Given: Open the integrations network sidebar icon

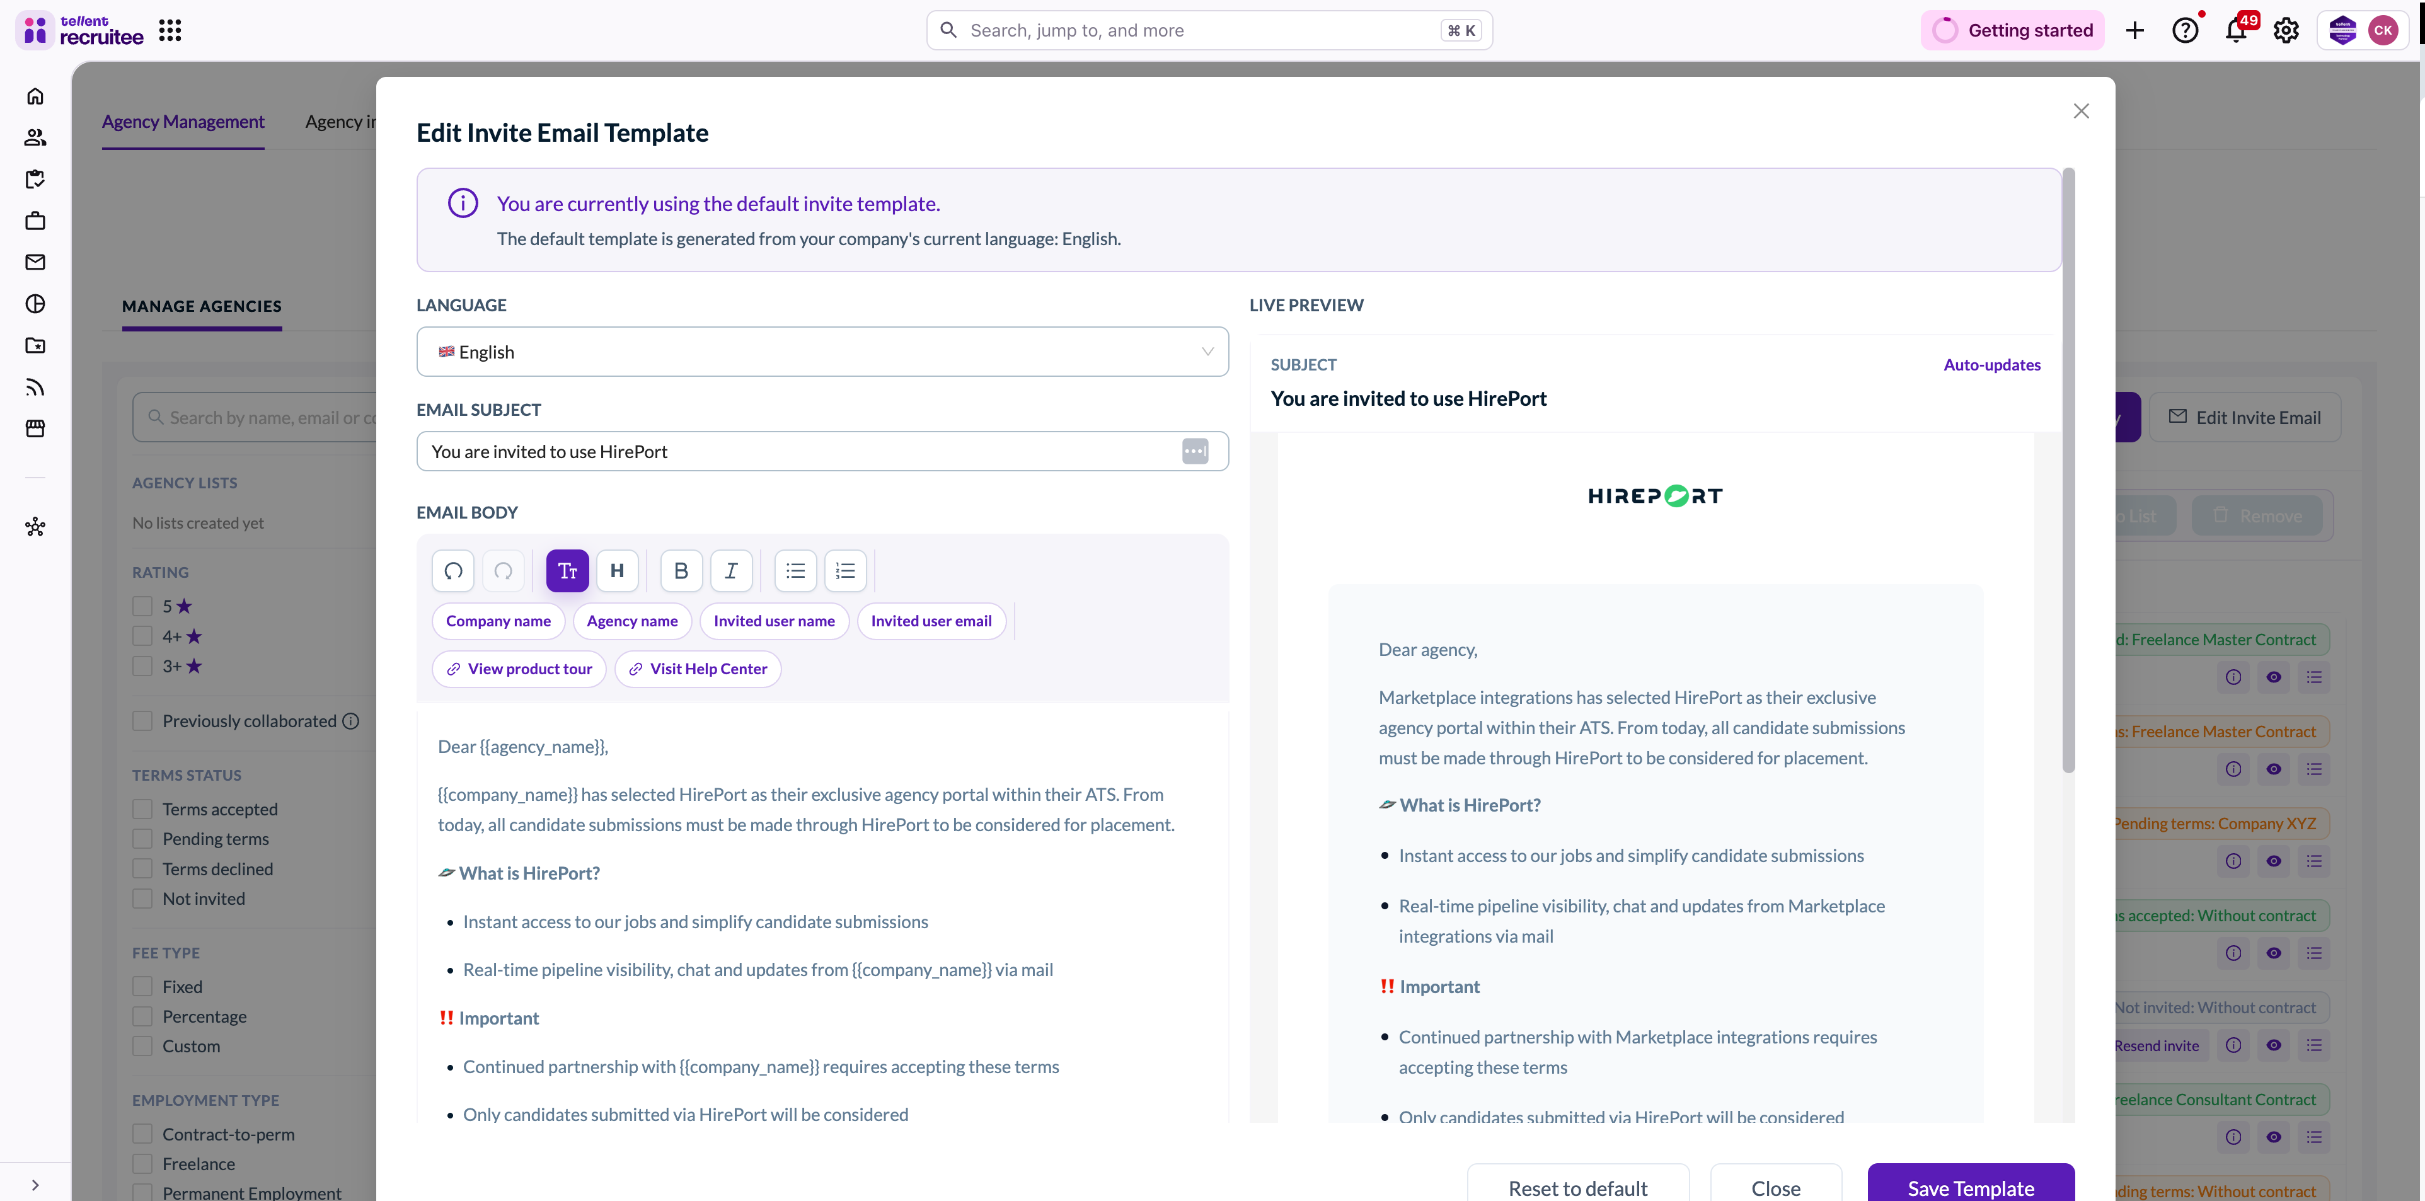Looking at the screenshot, I should click(x=35, y=527).
